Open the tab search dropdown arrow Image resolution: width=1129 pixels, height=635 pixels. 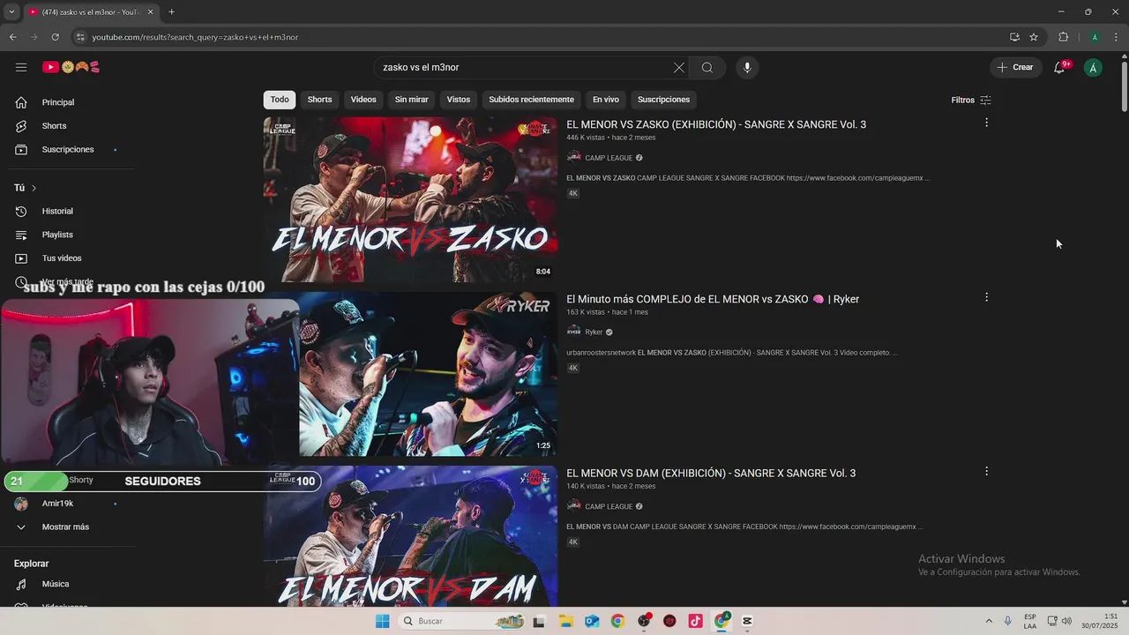(11, 12)
